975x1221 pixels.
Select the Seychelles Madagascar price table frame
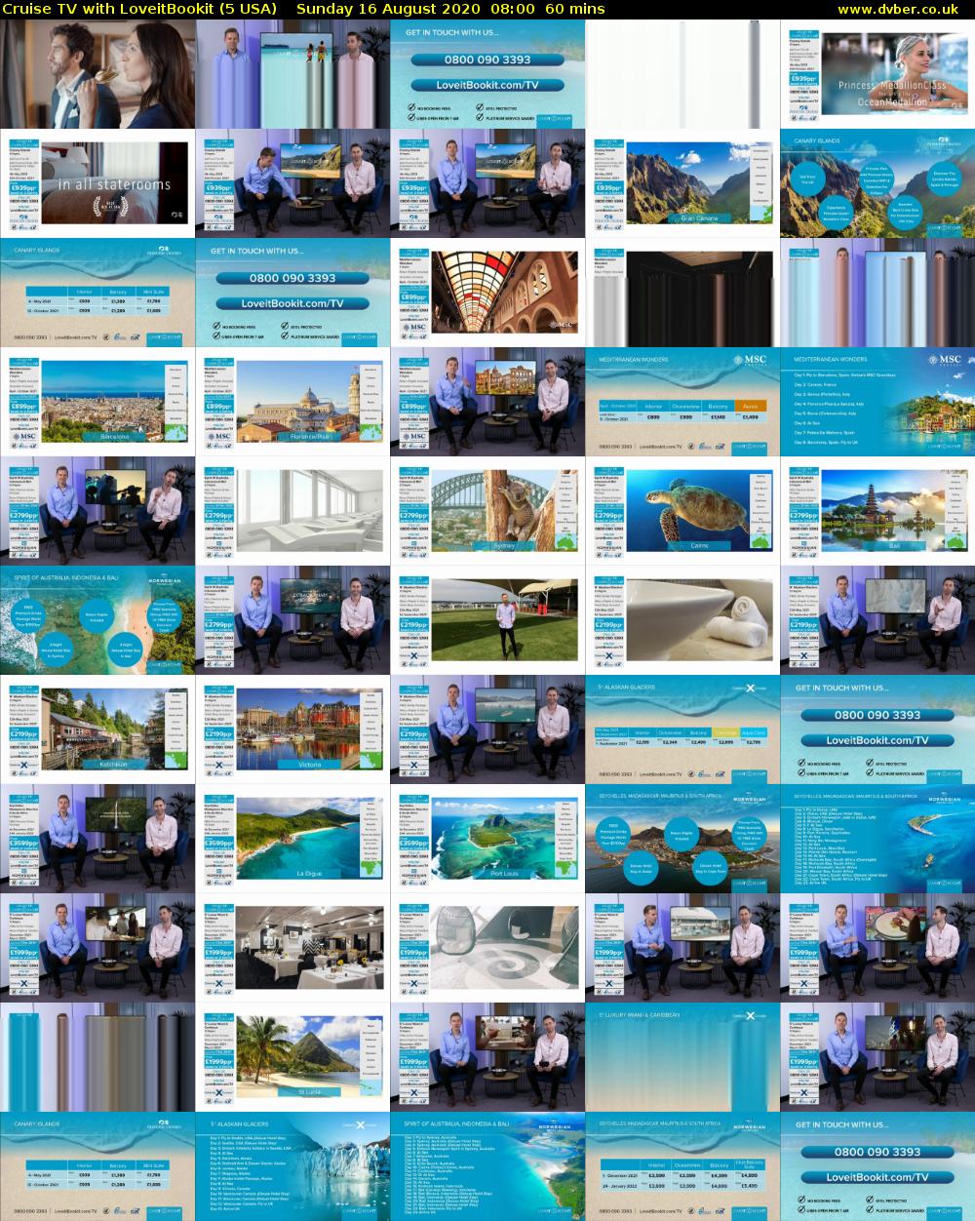[x=682, y=1166]
